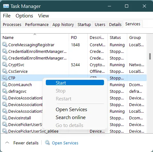This screenshot has height=152, width=153.
Task: Select the Services tab
Action: [x=133, y=24]
